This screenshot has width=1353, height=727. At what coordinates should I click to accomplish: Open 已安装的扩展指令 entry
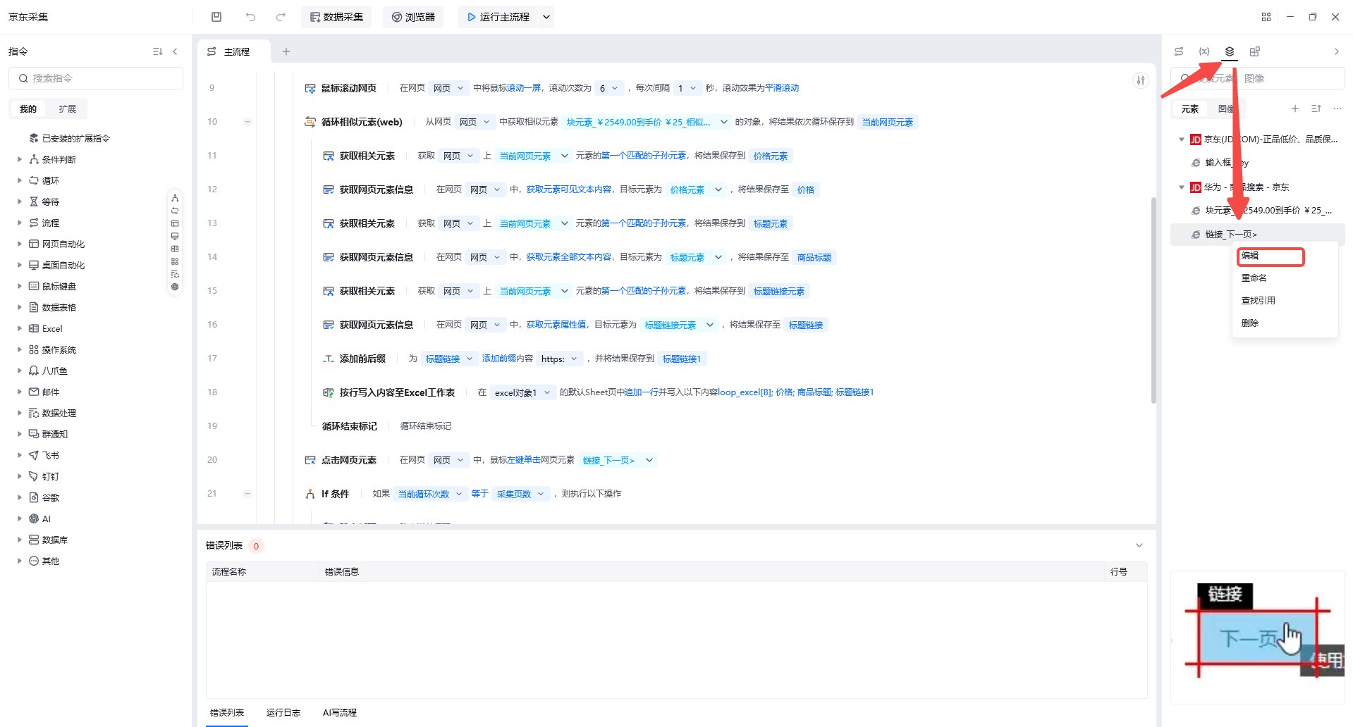(x=69, y=138)
